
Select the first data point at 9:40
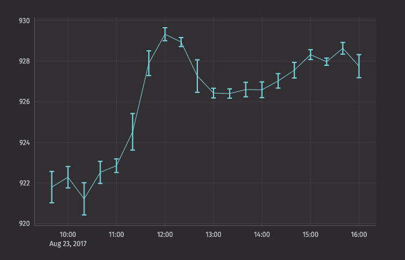tap(51, 187)
